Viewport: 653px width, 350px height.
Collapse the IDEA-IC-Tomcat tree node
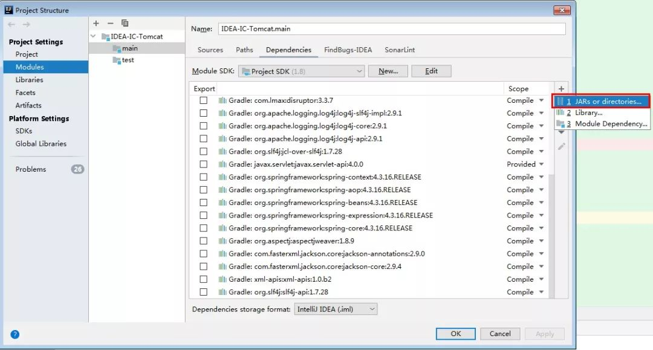pos(93,37)
